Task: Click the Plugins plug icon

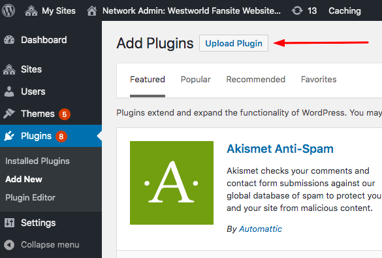Action: tap(9, 136)
